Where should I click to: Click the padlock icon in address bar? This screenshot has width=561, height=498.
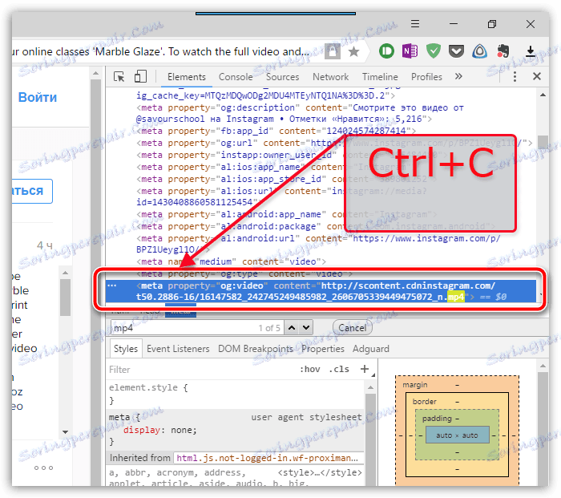(333, 51)
